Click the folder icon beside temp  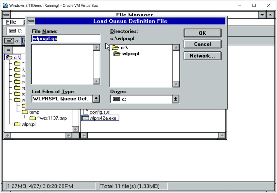25,112
